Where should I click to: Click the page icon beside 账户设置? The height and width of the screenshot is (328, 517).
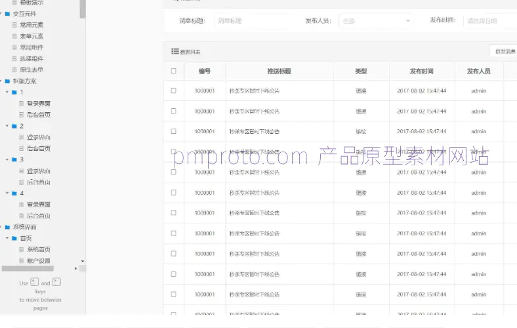point(21,260)
